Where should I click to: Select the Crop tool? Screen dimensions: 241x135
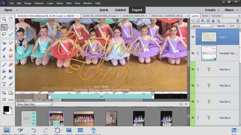tap(4, 93)
